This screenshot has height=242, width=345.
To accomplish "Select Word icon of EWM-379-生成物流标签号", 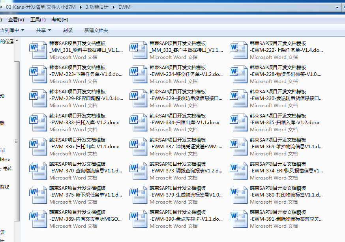I will pos(138,195).
